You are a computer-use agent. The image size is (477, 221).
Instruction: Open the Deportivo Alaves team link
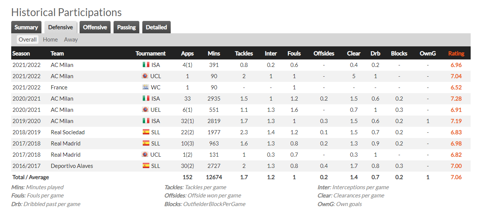click(x=72, y=166)
